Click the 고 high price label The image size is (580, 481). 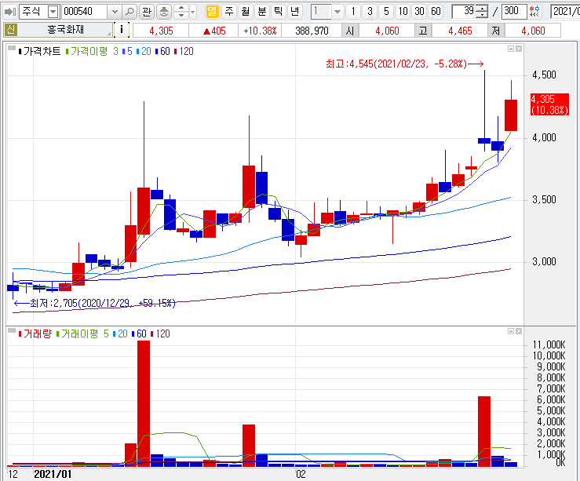point(423,31)
